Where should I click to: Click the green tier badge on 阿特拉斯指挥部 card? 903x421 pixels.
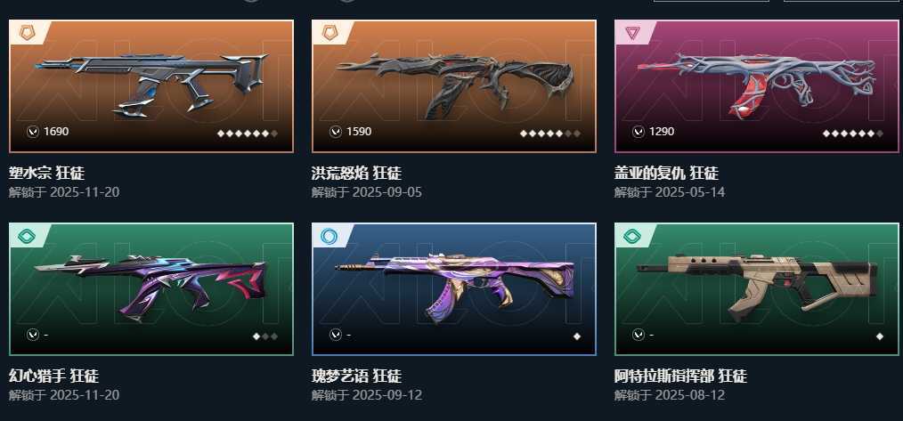click(x=632, y=236)
